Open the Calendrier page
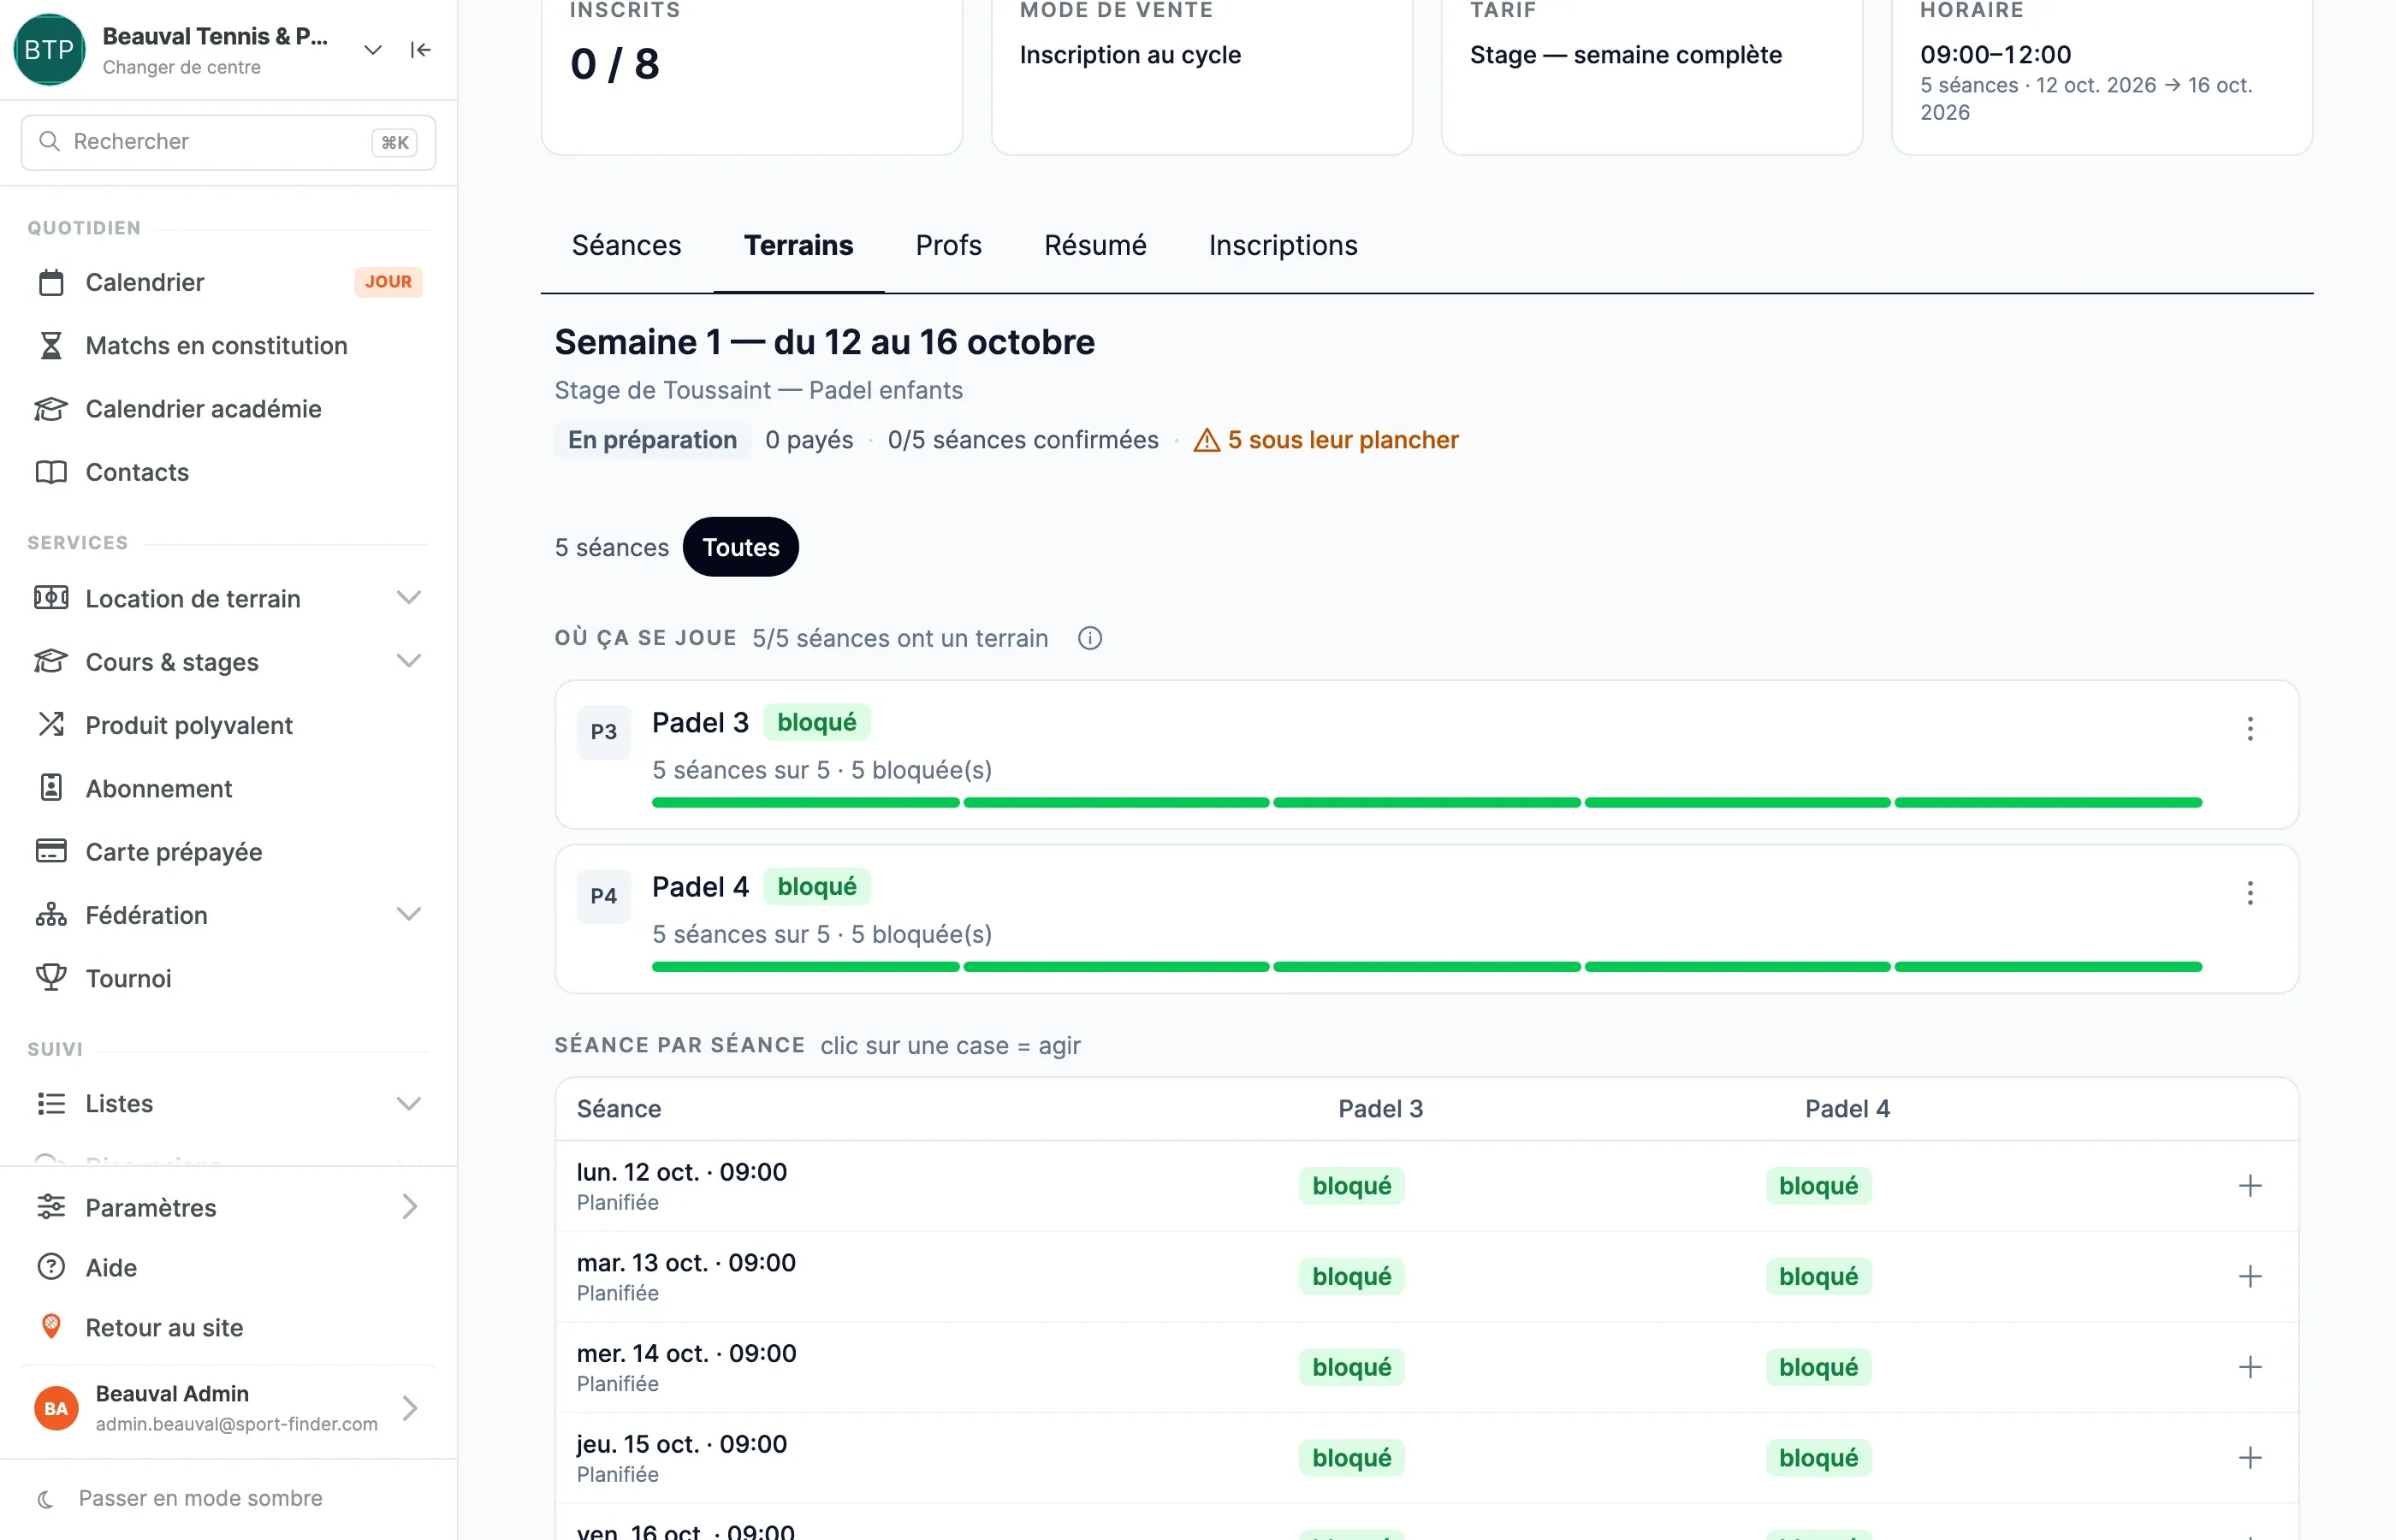 point(228,282)
